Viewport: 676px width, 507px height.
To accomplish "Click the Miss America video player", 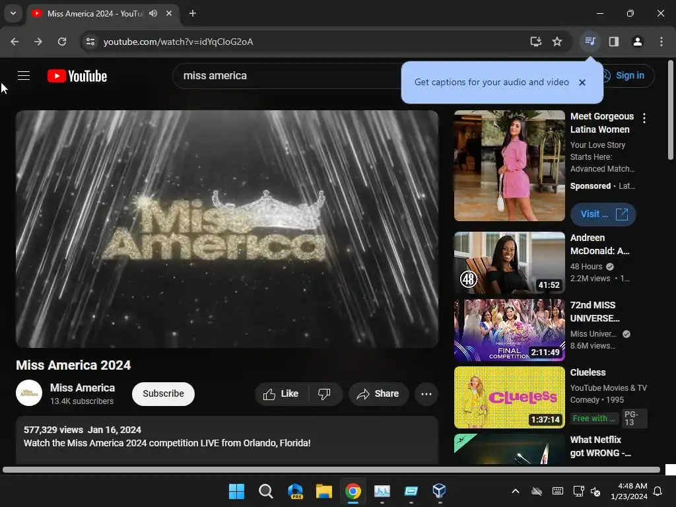I will pos(227,229).
